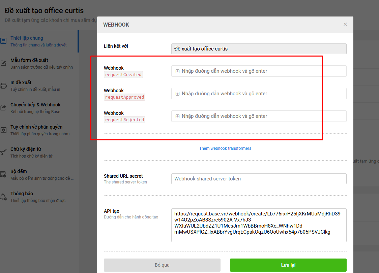Viewport: 379px width, 273px height.
Task: Click the Chuyển tiếp & Webhook share icon
Action: click(x=3, y=108)
